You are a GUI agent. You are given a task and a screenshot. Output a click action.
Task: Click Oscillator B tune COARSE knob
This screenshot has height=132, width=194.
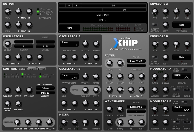pos(85,90)
